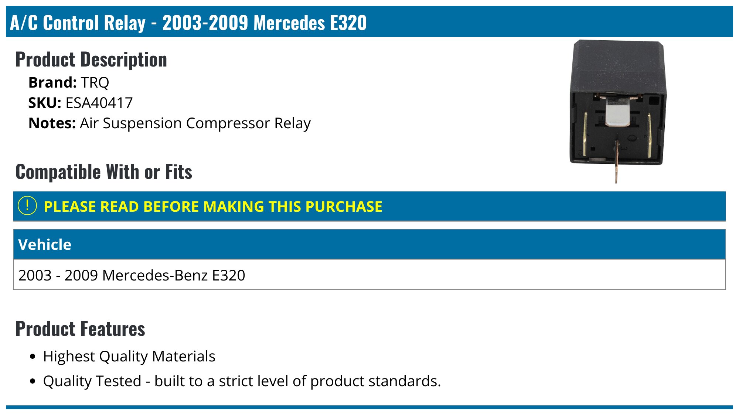Click the blue divider line at page bottom
This screenshot has width=739, height=415.
point(369,407)
